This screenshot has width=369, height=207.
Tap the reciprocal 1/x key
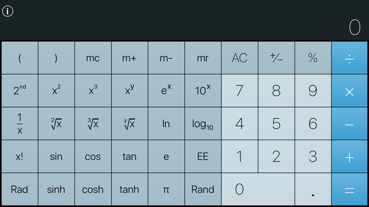click(20, 124)
